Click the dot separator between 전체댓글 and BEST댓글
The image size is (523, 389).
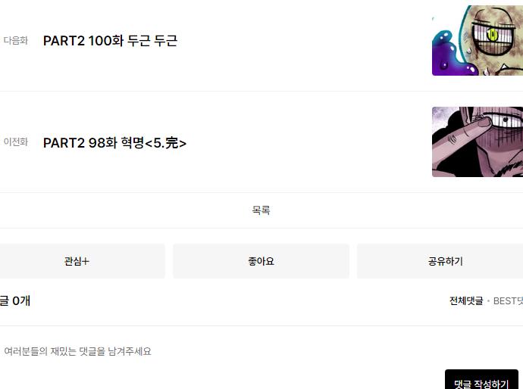click(x=488, y=301)
